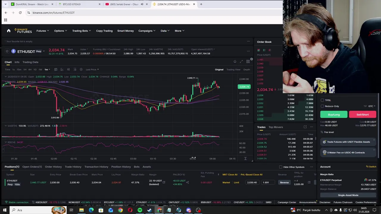Click the circular add-marker chart icon
Viewport: 381px width, 214px height.
pos(81,70)
